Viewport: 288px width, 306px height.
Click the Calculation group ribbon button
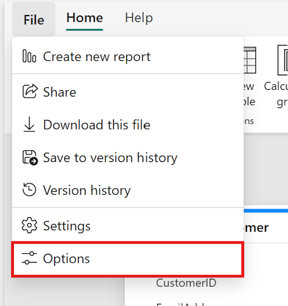(x=276, y=76)
